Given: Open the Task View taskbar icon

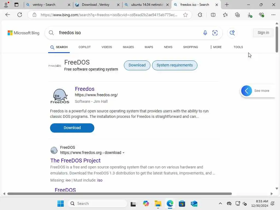Looking at the screenshot, I should 133,203.
